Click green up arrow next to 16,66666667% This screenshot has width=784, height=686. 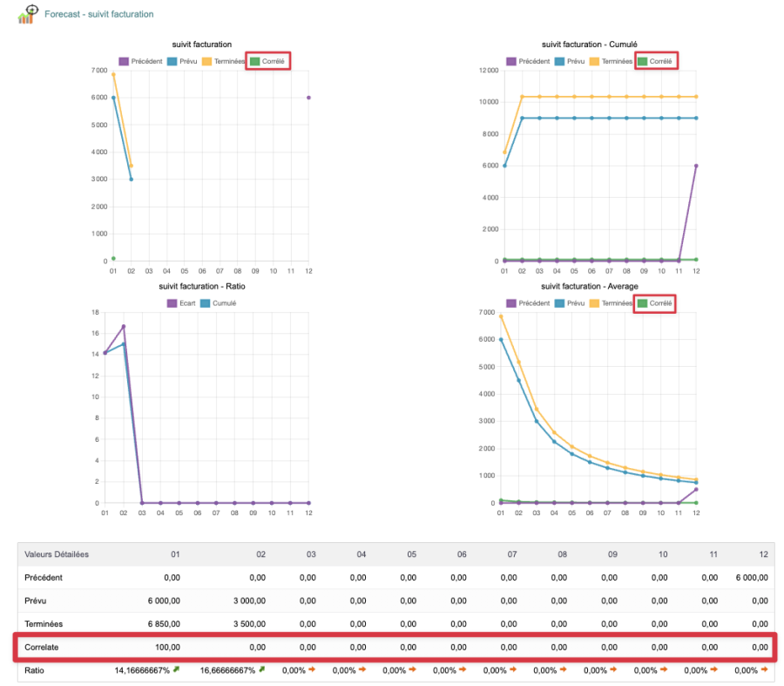tap(261, 670)
